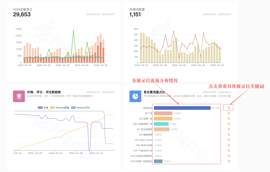Click funnel icon beside SP广告 row
The width and height of the screenshot is (270, 172).
click(x=229, y=113)
